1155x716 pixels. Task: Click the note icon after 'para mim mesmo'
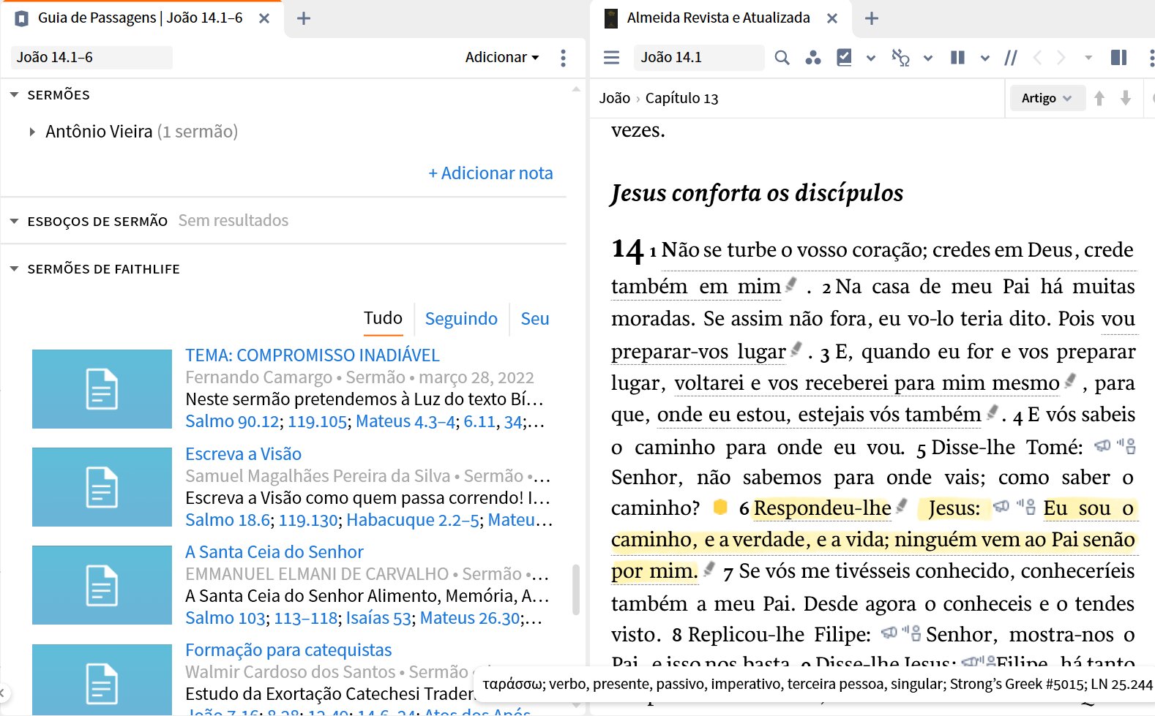[x=1070, y=381]
